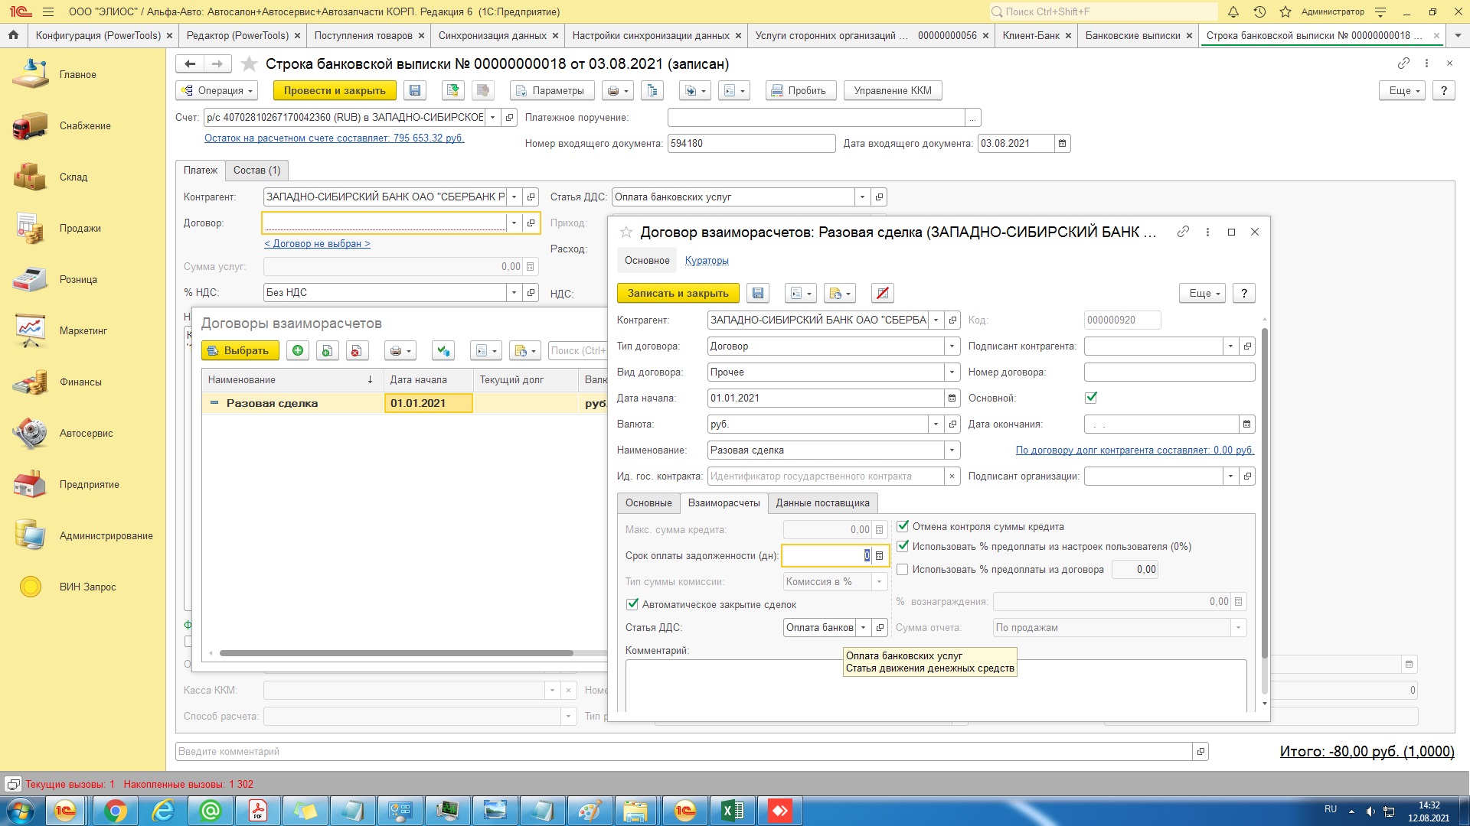Click the save icon next to Провести и закрыть

tap(415, 91)
